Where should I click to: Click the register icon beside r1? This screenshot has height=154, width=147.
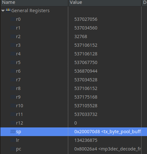13,28
